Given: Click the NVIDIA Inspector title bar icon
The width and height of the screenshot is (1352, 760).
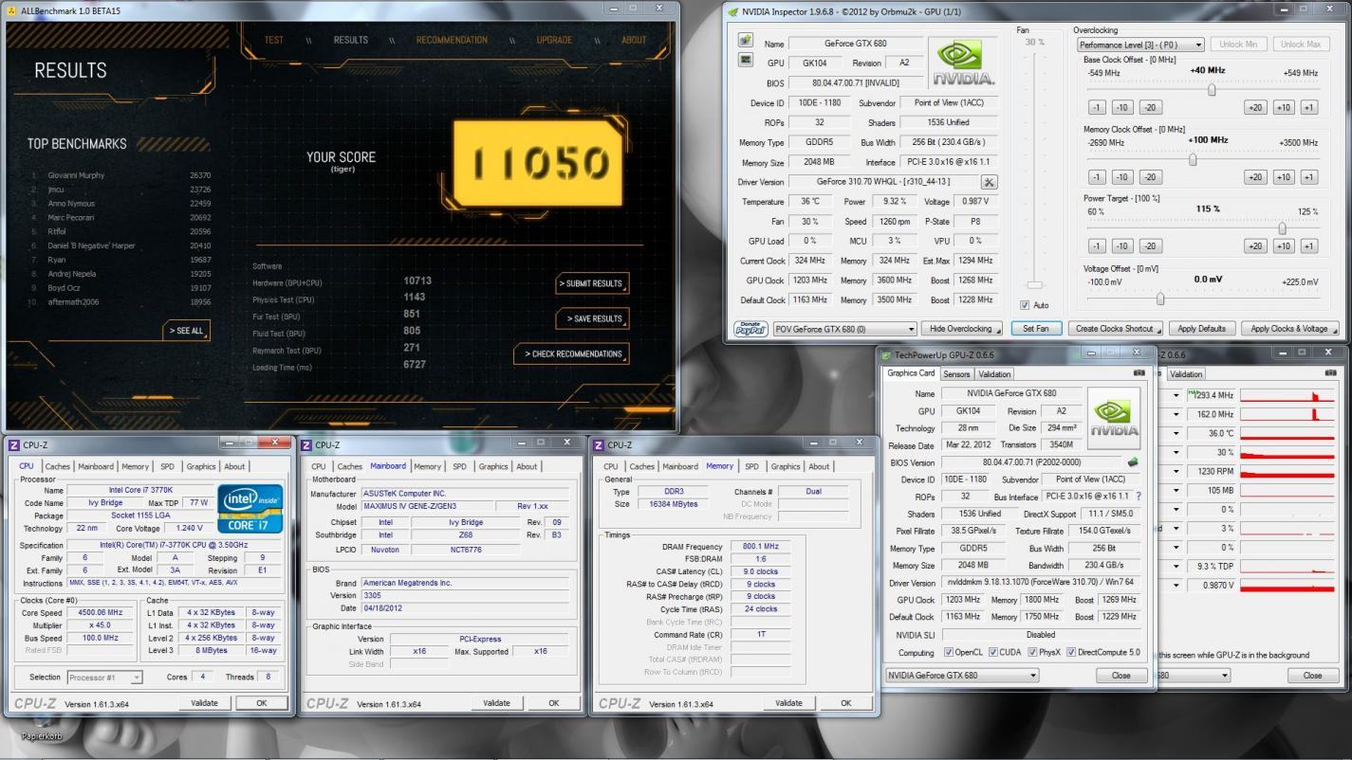Looking at the screenshot, I should [732, 11].
